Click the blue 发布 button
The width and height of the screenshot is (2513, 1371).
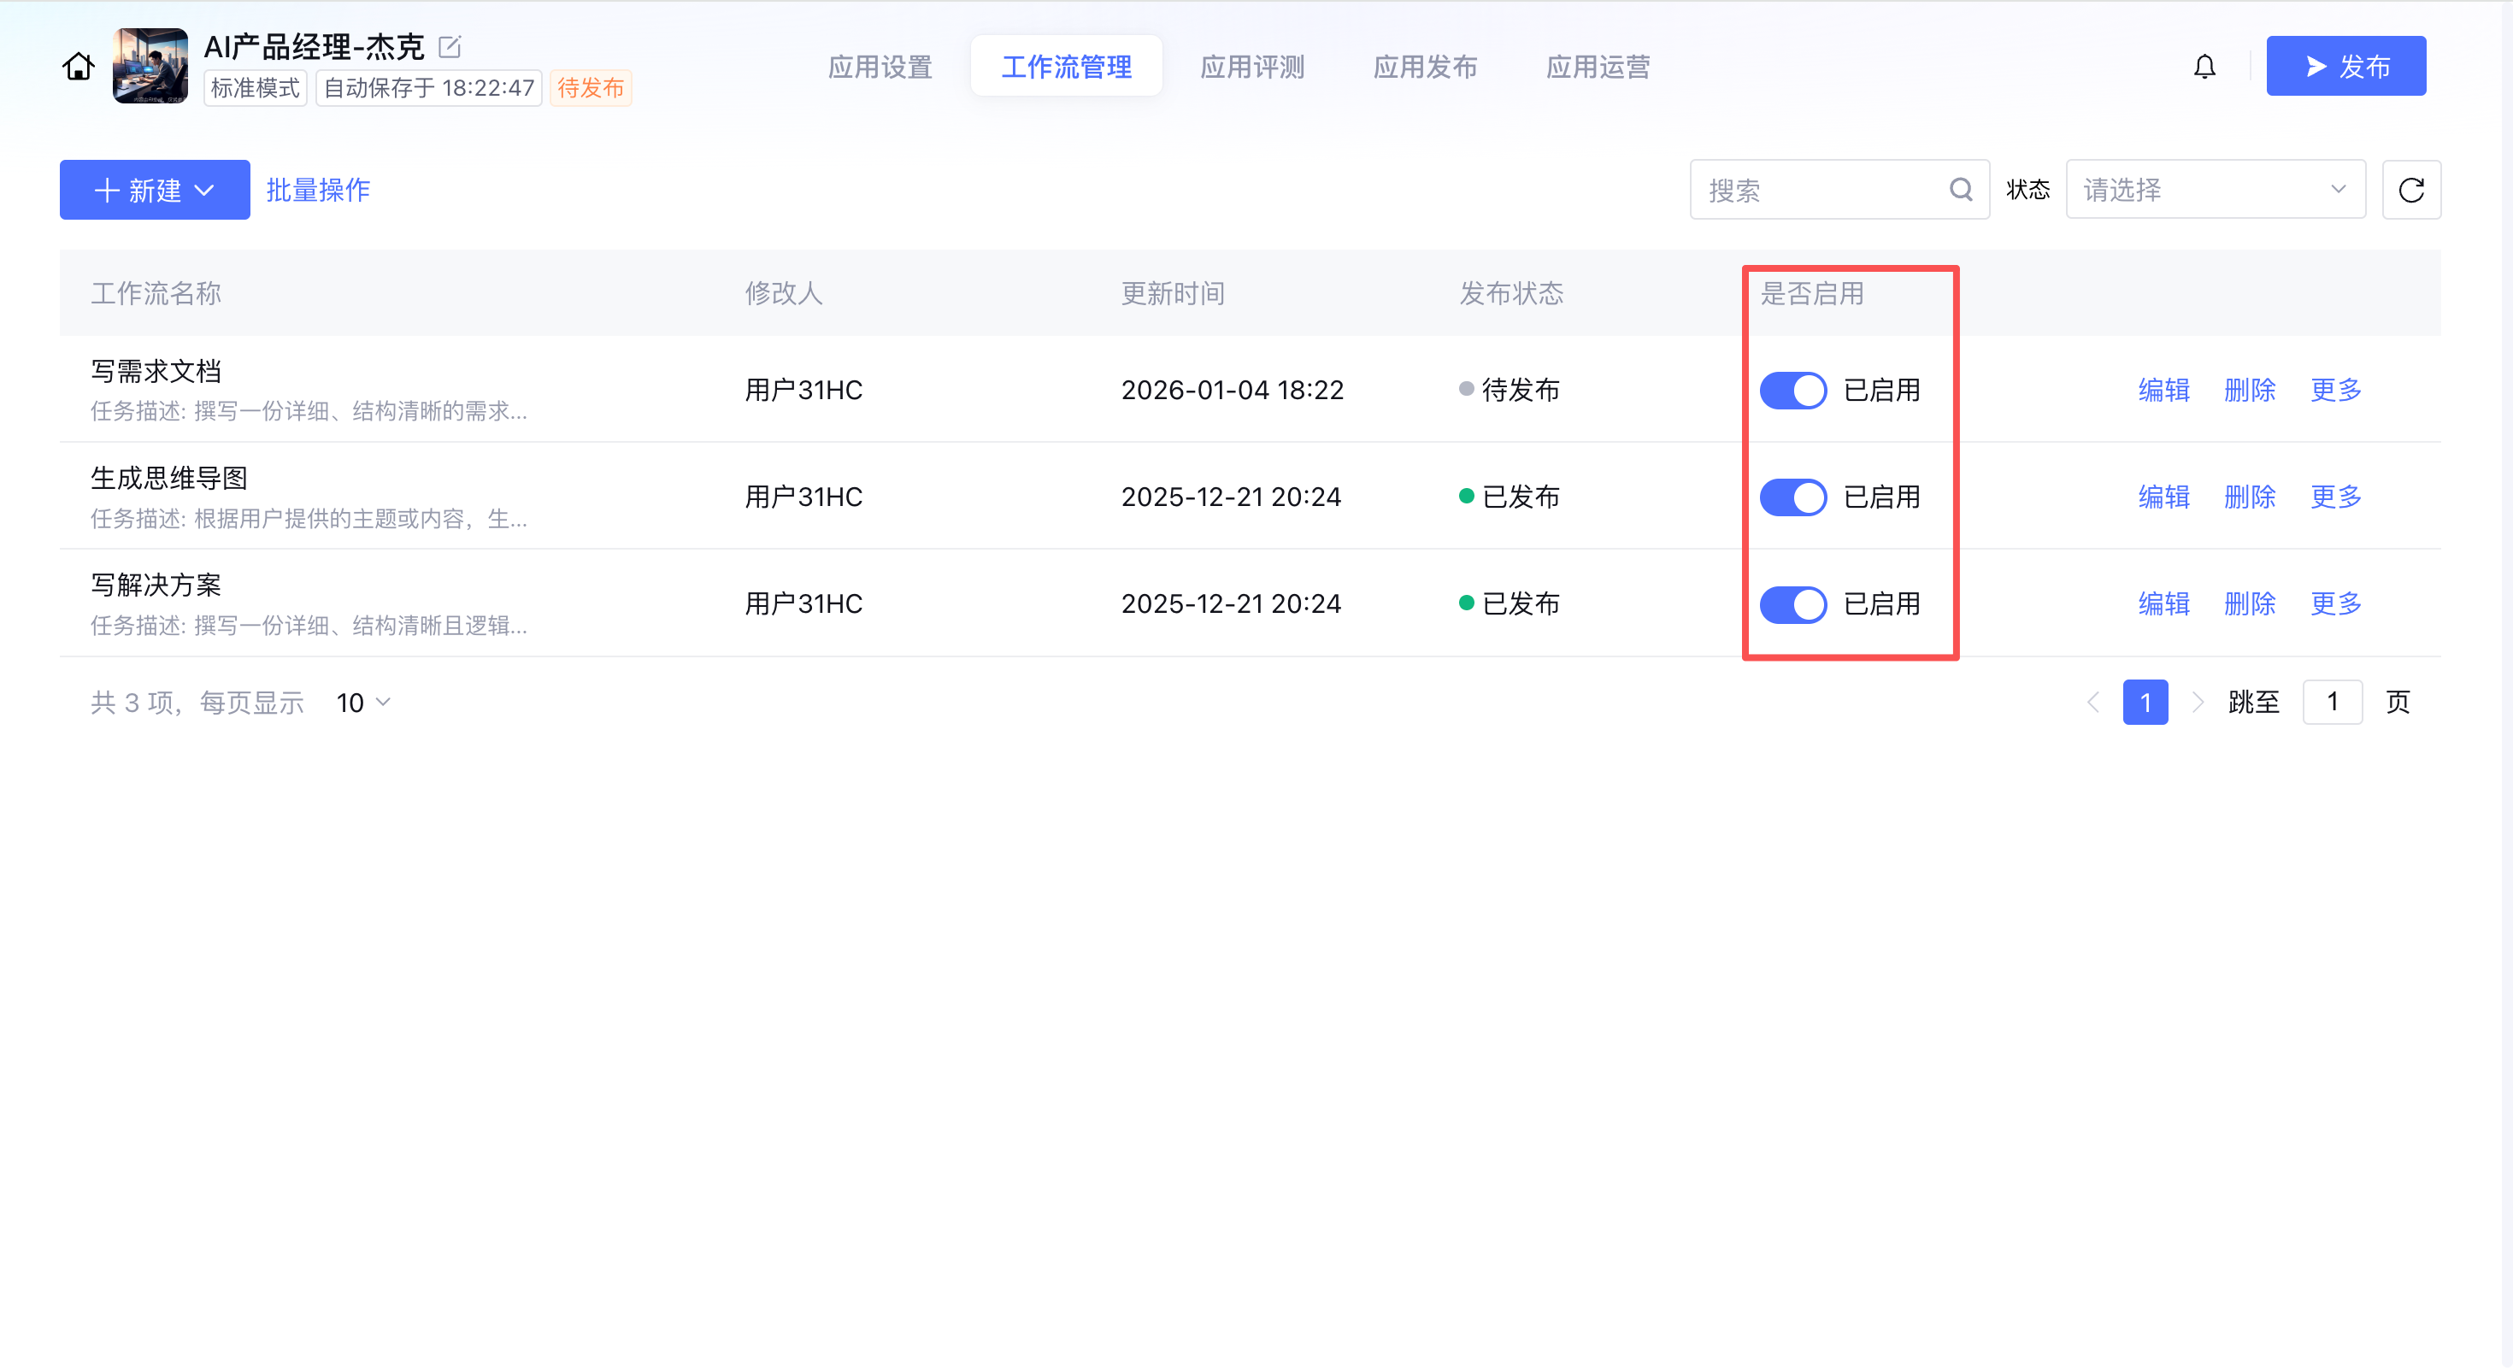(2345, 67)
